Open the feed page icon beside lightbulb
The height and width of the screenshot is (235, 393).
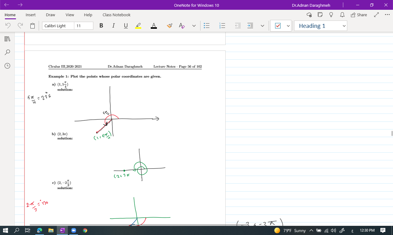point(320,15)
